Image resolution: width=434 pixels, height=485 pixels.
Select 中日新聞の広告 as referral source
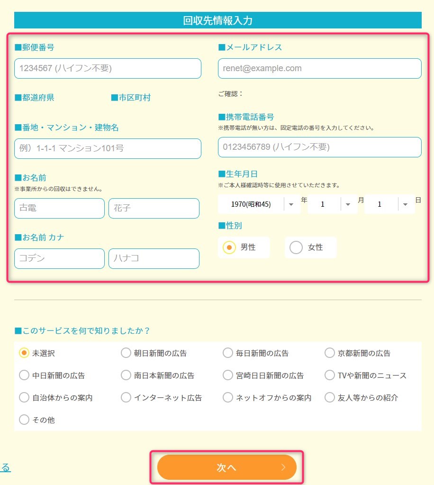(24, 375)
